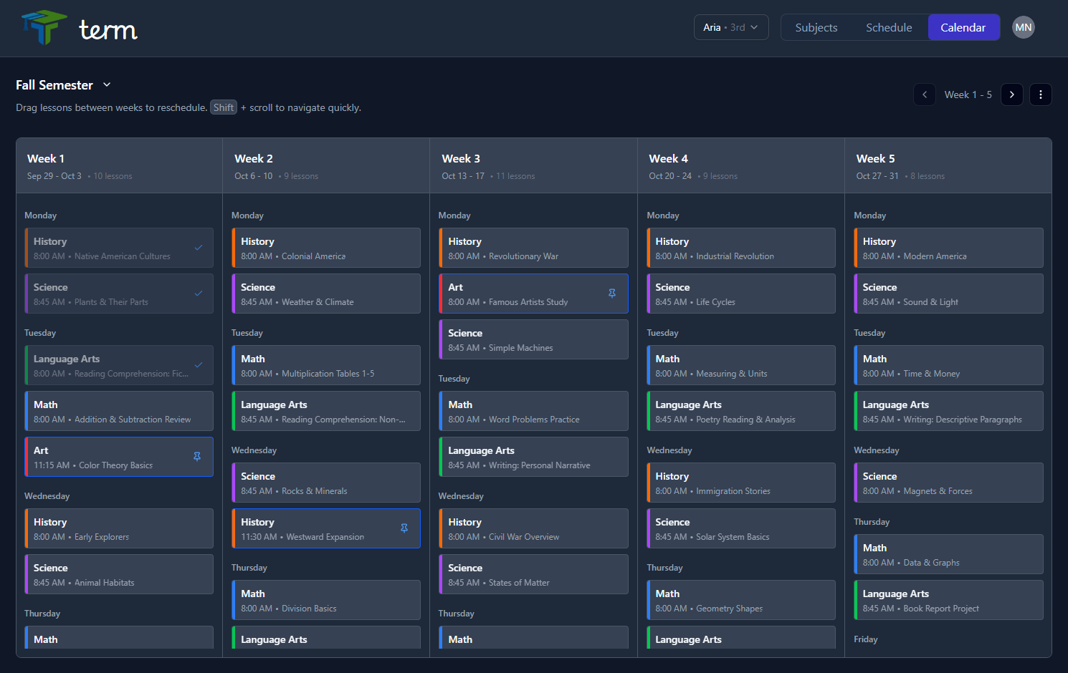Image resolution: width=1068 pixels, height=673 pixels.
Task: Go to next weeks with right arrow
Action: pyautogui.click(x=1011, y=95)
